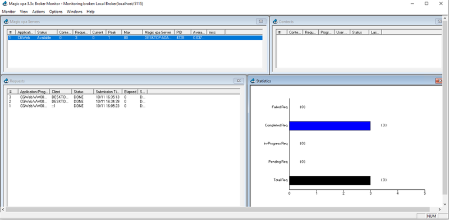Click the In-Progress Req label
449x220 pixels.
tap(276, 143)
